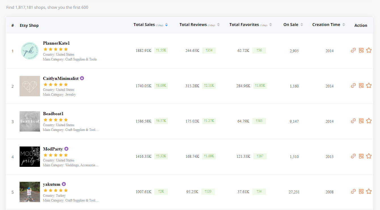The height and width of the screenshot is (210, 380).
Task: Click the yakutum shop avatar
Action: 29,192
